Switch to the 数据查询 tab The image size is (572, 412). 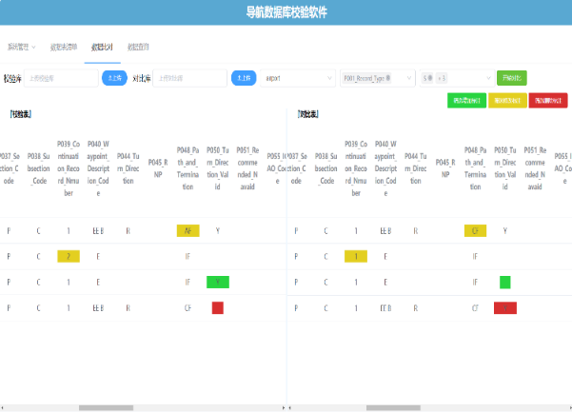138,46
